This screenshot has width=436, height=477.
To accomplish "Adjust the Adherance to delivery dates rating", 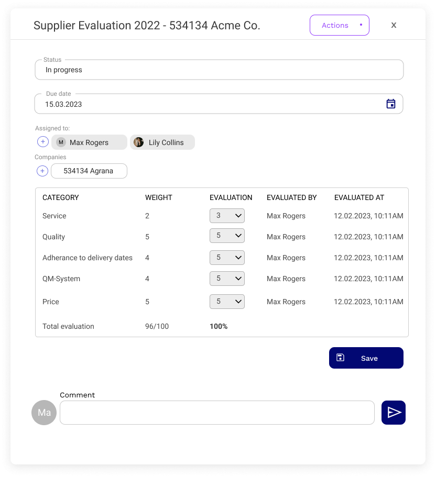I will [227, 257].
